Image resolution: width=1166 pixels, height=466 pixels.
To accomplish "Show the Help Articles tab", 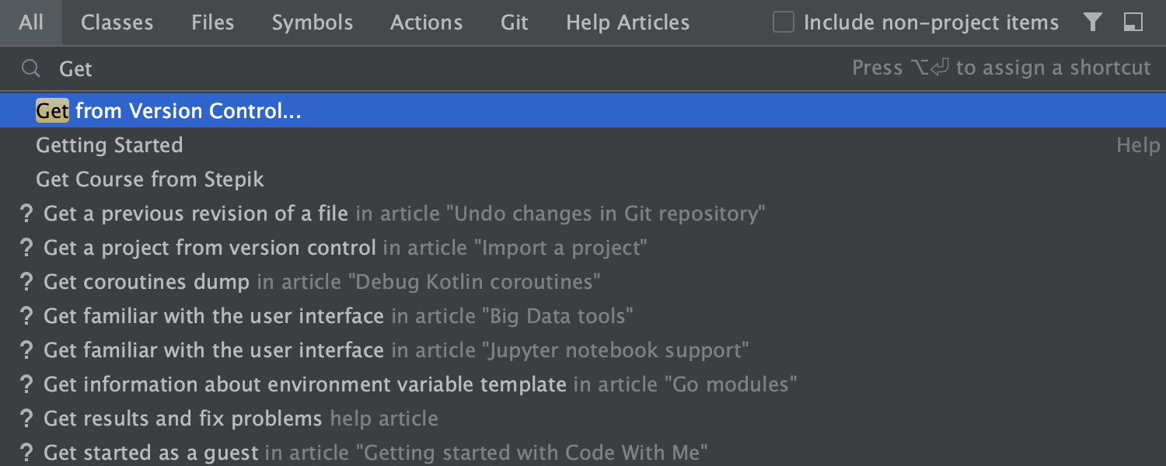I will coord(627,23).
